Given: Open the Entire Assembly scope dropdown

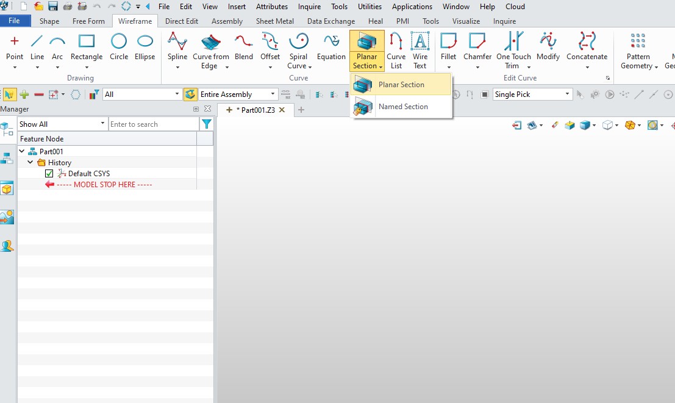Looking at the screenshot, I should coord(273,95).
